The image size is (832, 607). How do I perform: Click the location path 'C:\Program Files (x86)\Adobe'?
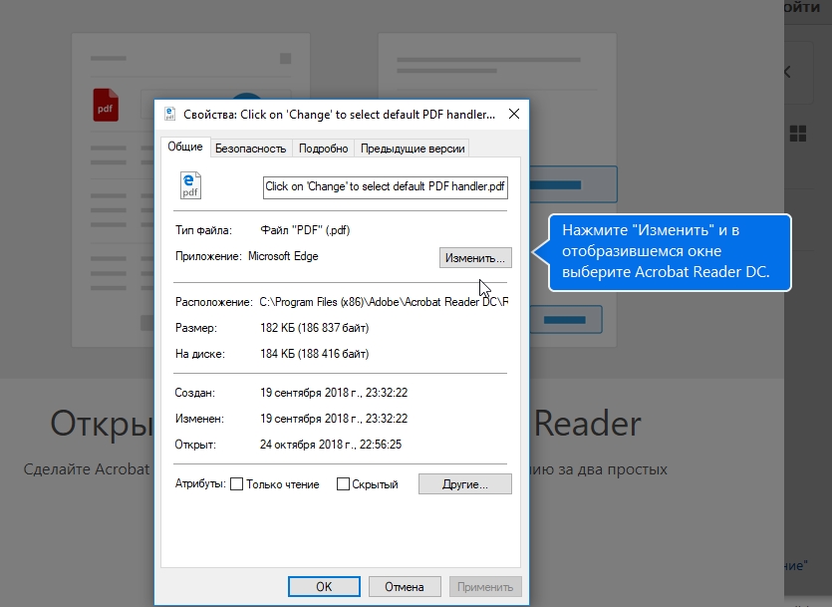(x=384, y=302)
